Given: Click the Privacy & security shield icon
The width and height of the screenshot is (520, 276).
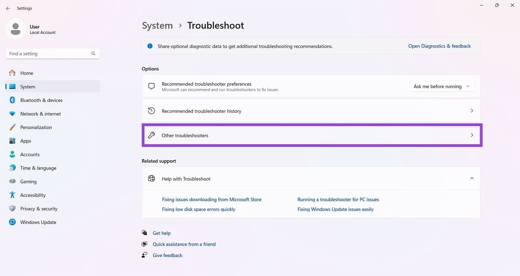Looking at the screenshot, I should [13, 209].
